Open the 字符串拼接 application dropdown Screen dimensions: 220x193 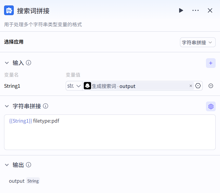(198, 42)
